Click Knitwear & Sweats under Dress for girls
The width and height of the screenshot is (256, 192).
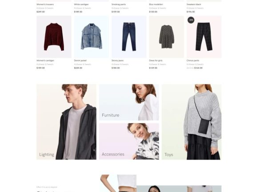tap(157, 64)
